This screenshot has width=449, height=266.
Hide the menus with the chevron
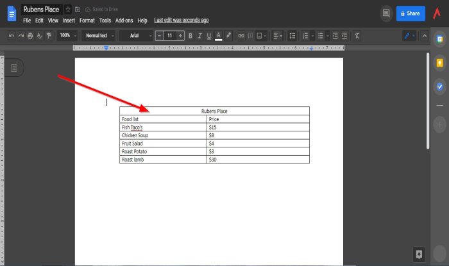pyautogui.click(x=425, y=36)
